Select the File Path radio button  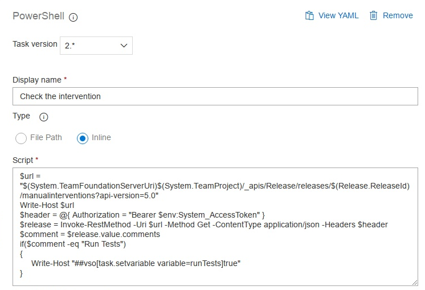coord(21,138)
